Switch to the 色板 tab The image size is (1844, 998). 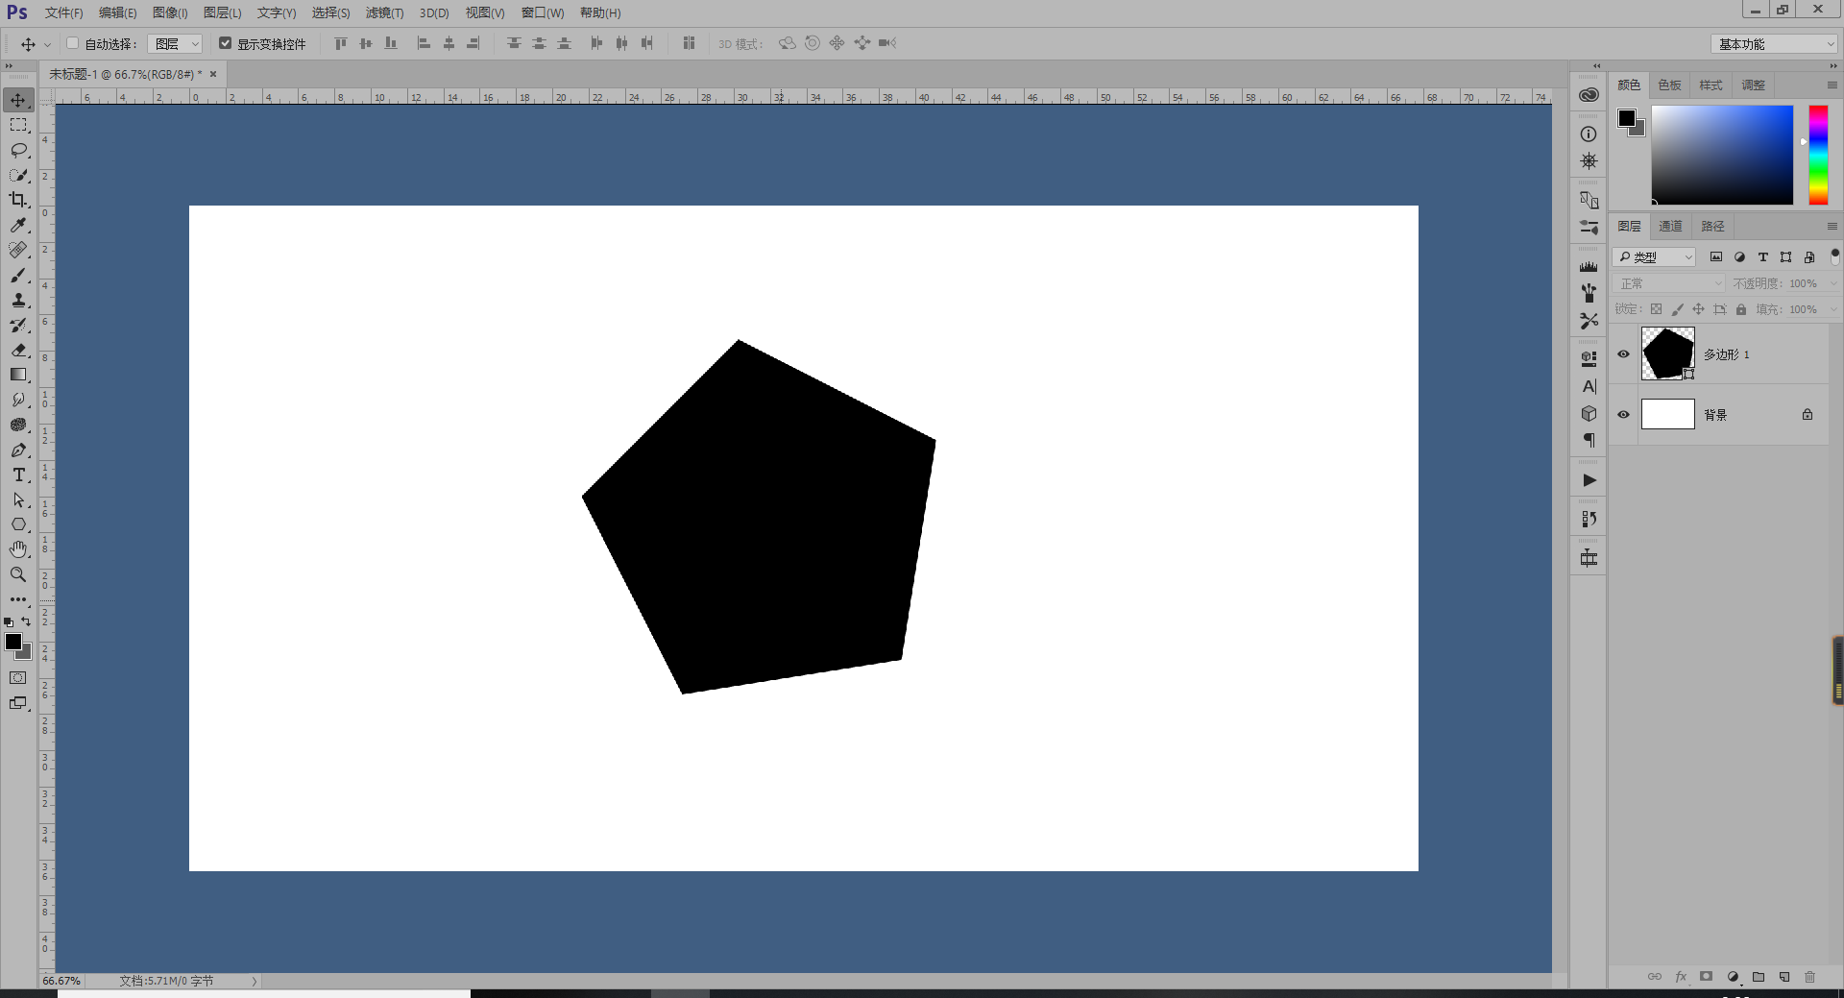[1669, 85]
